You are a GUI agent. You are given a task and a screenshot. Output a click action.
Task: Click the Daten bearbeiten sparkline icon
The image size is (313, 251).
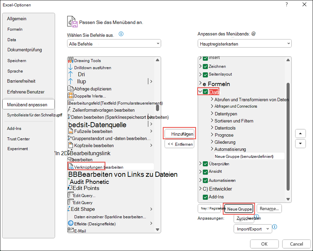pos(69,117)
